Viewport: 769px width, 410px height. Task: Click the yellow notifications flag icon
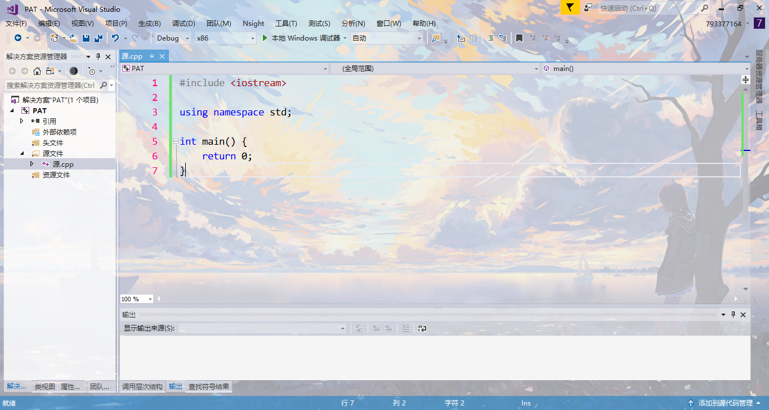570,7
